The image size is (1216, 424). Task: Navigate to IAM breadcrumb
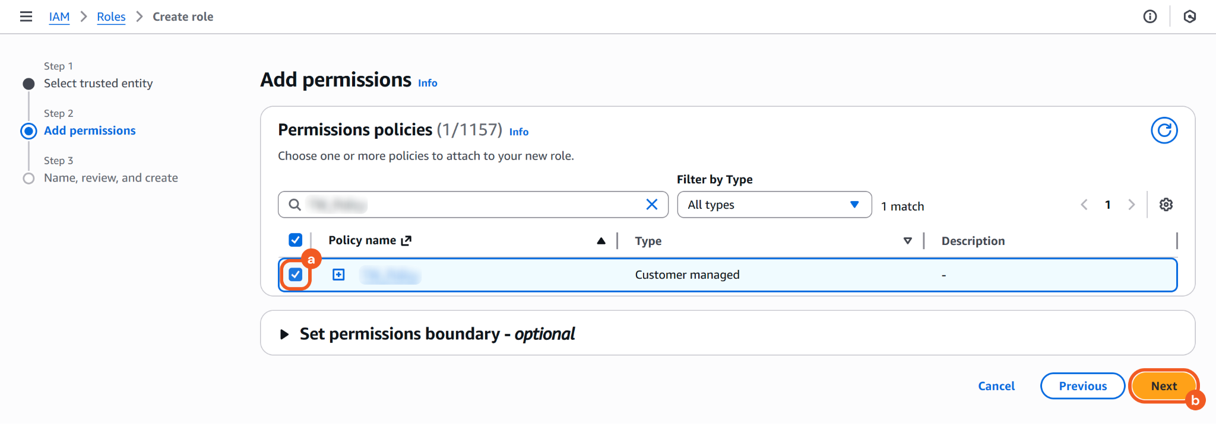[59, 17]
